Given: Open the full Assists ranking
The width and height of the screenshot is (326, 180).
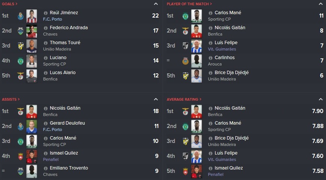Looking at the screenshot, I should coord(10,100).
